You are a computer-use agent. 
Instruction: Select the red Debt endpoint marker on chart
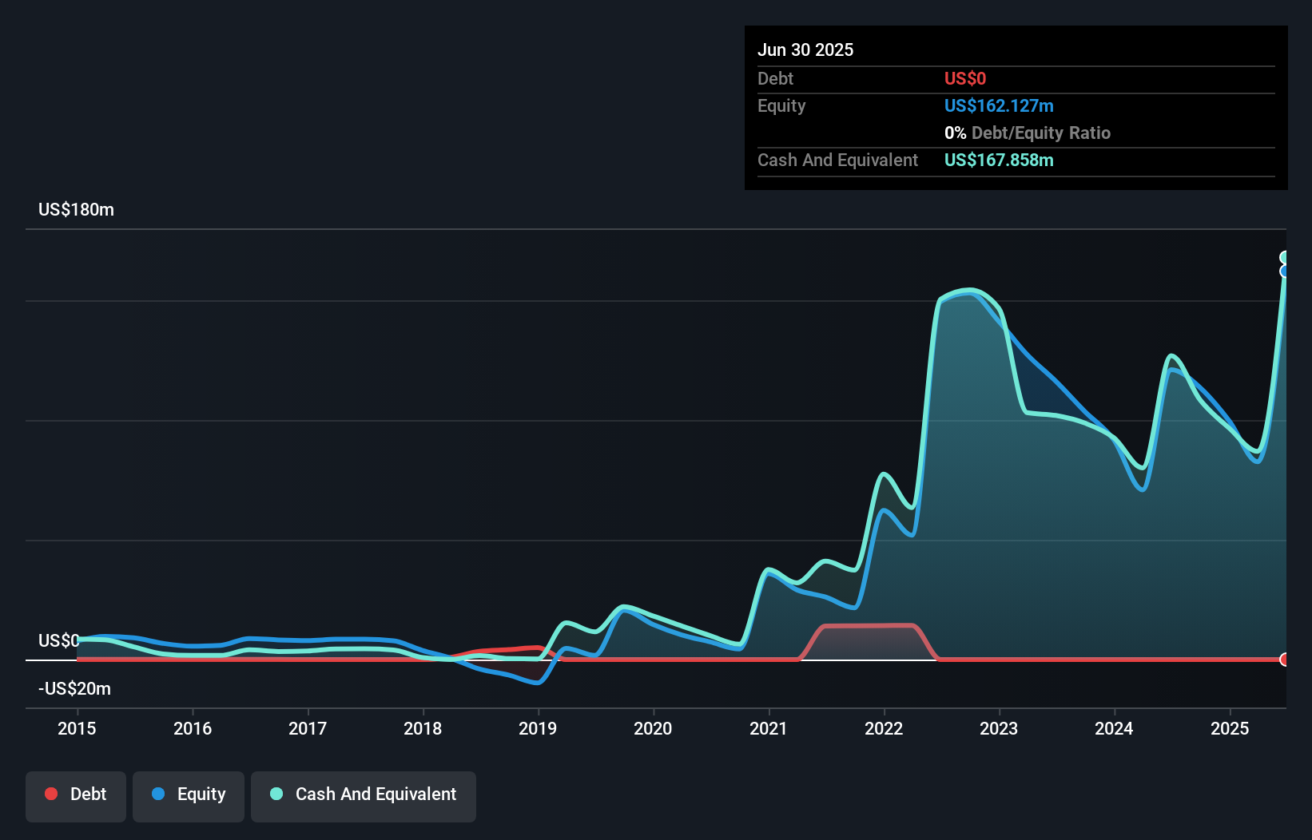click(1285, 660)
